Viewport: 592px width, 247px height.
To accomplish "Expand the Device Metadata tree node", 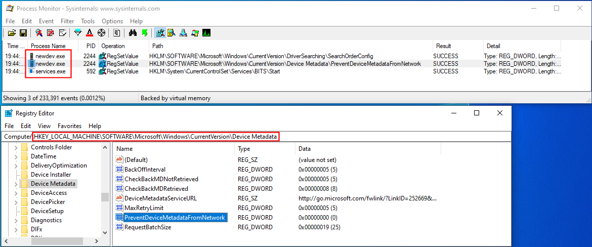I will (16, 184).
